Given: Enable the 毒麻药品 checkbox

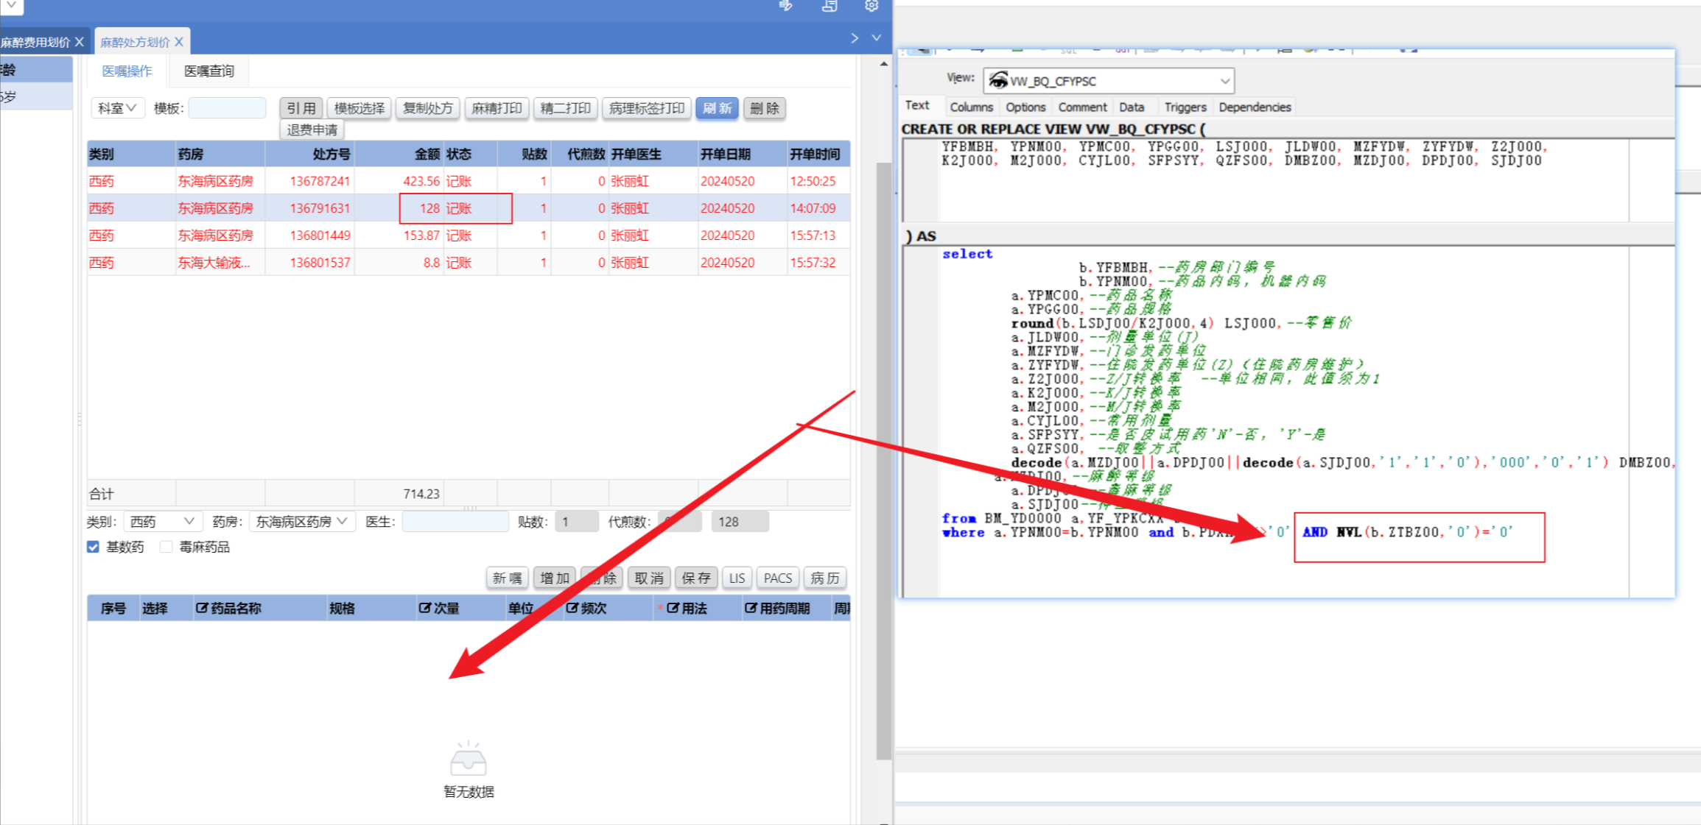Looking at the screenshot, I should 166,547.
